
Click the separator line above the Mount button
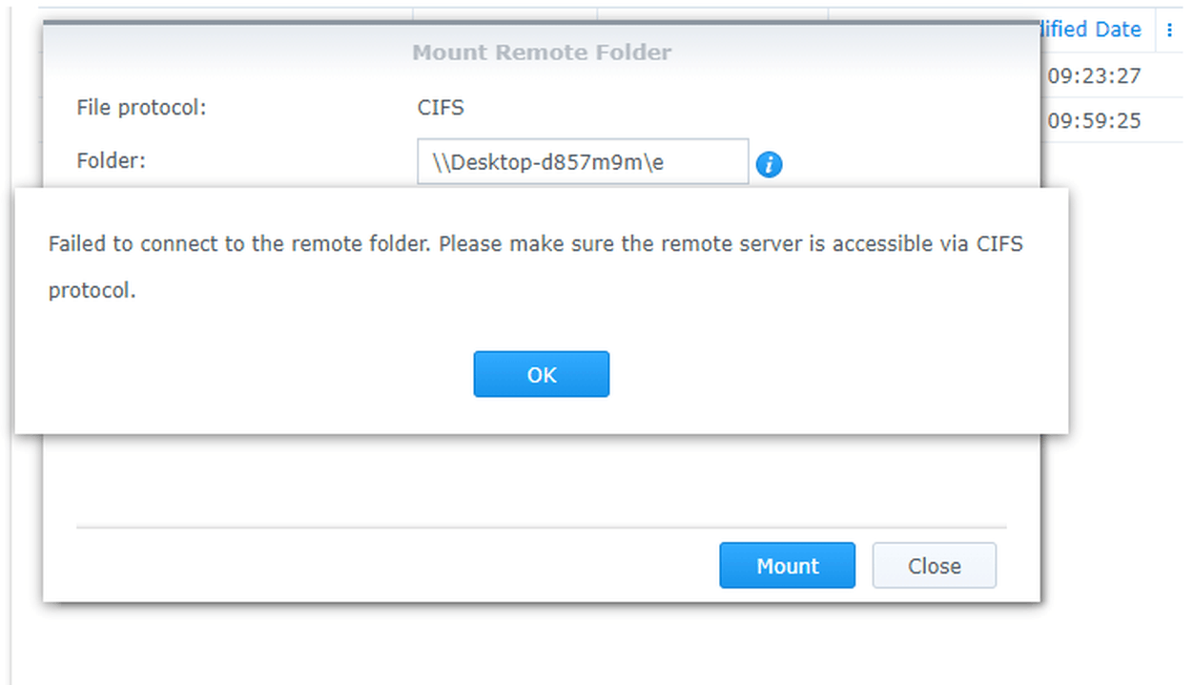tap(541, 527)
